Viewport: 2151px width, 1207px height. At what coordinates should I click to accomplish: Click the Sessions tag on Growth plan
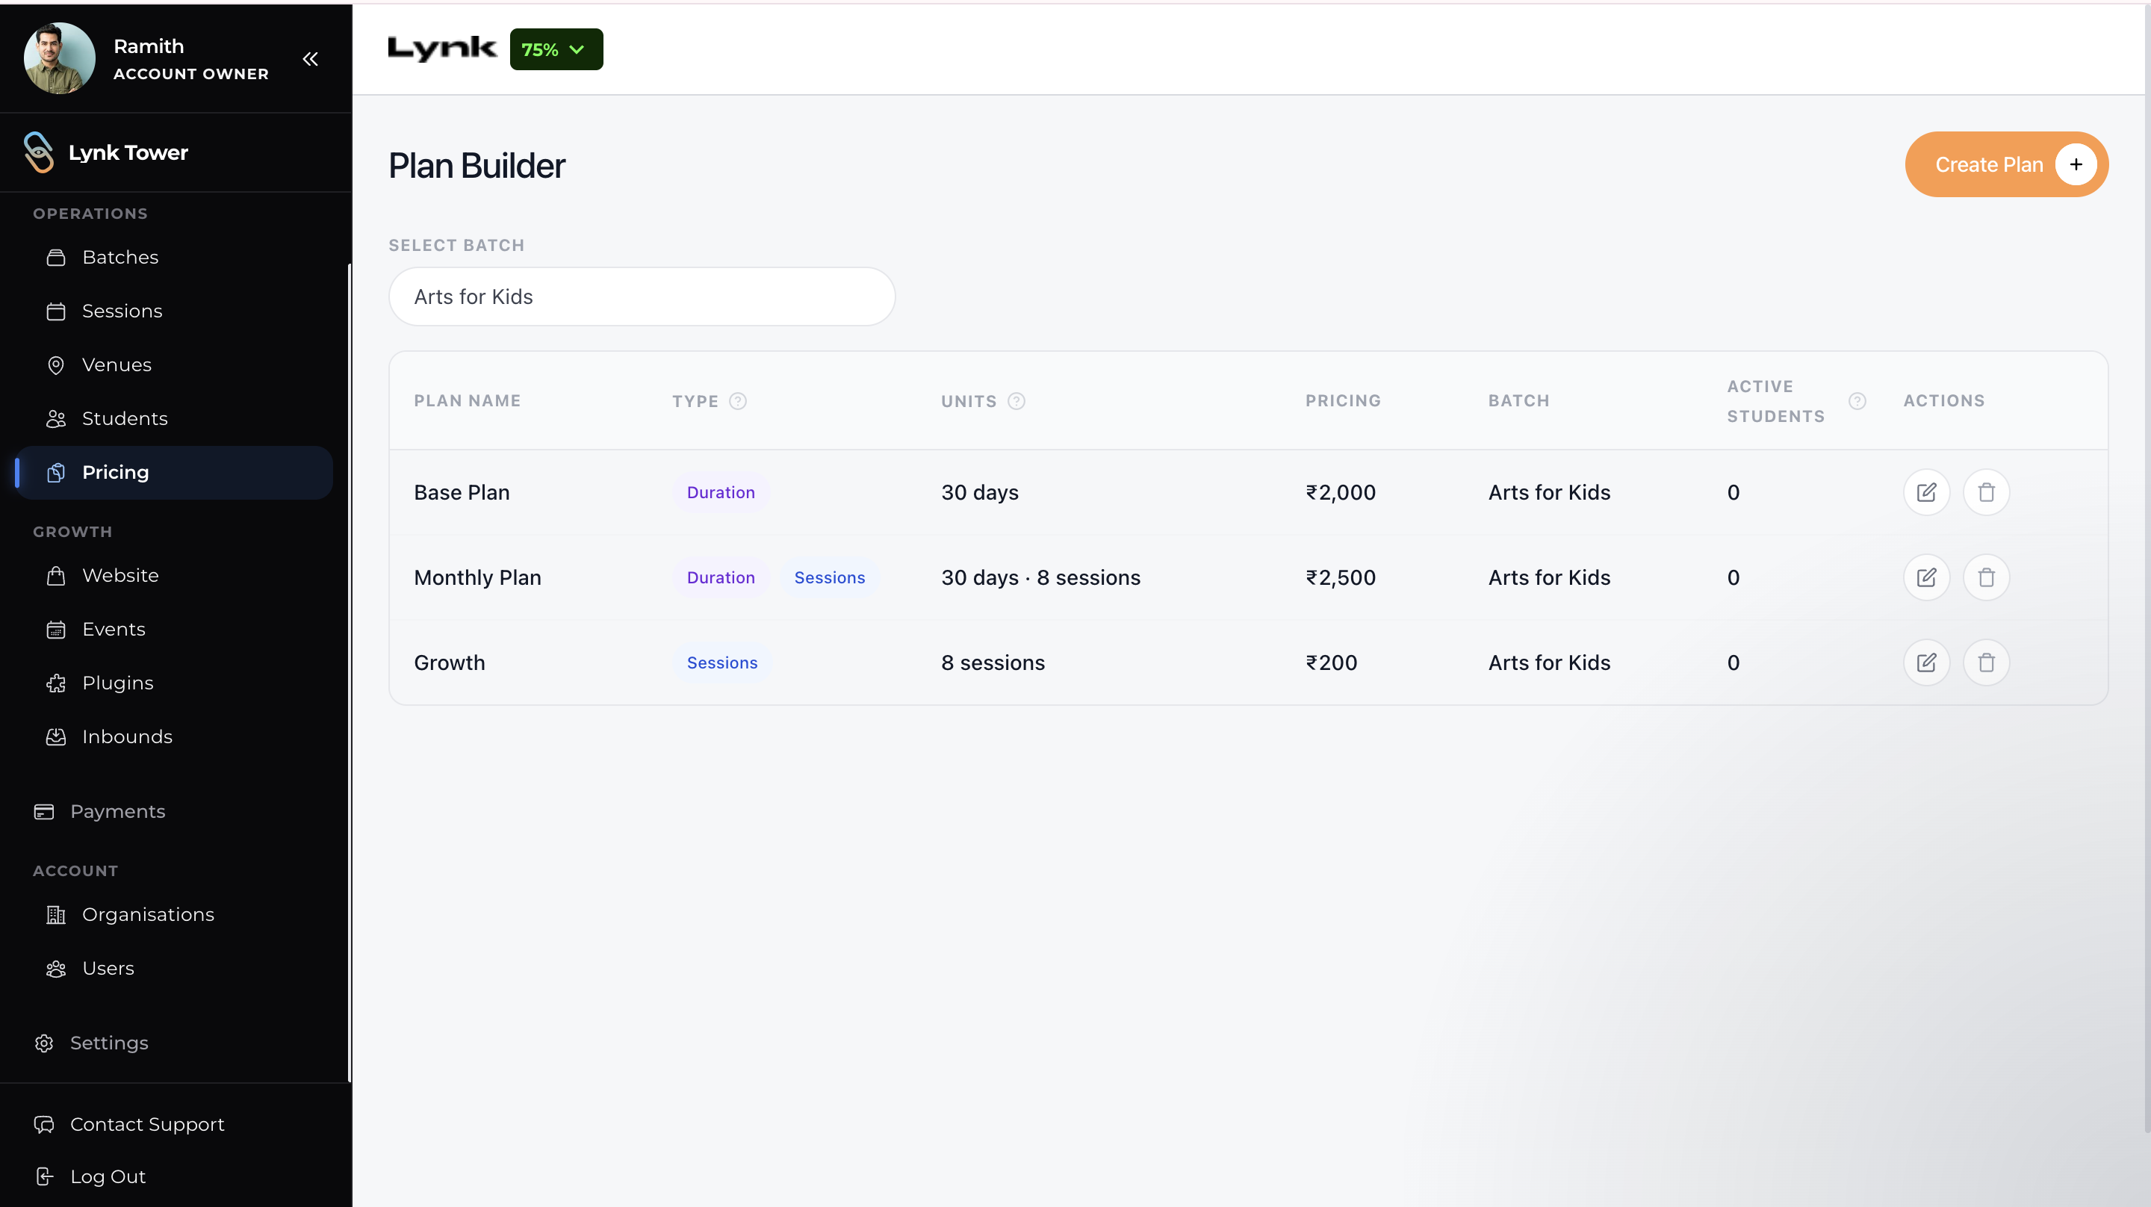point(722,663)
